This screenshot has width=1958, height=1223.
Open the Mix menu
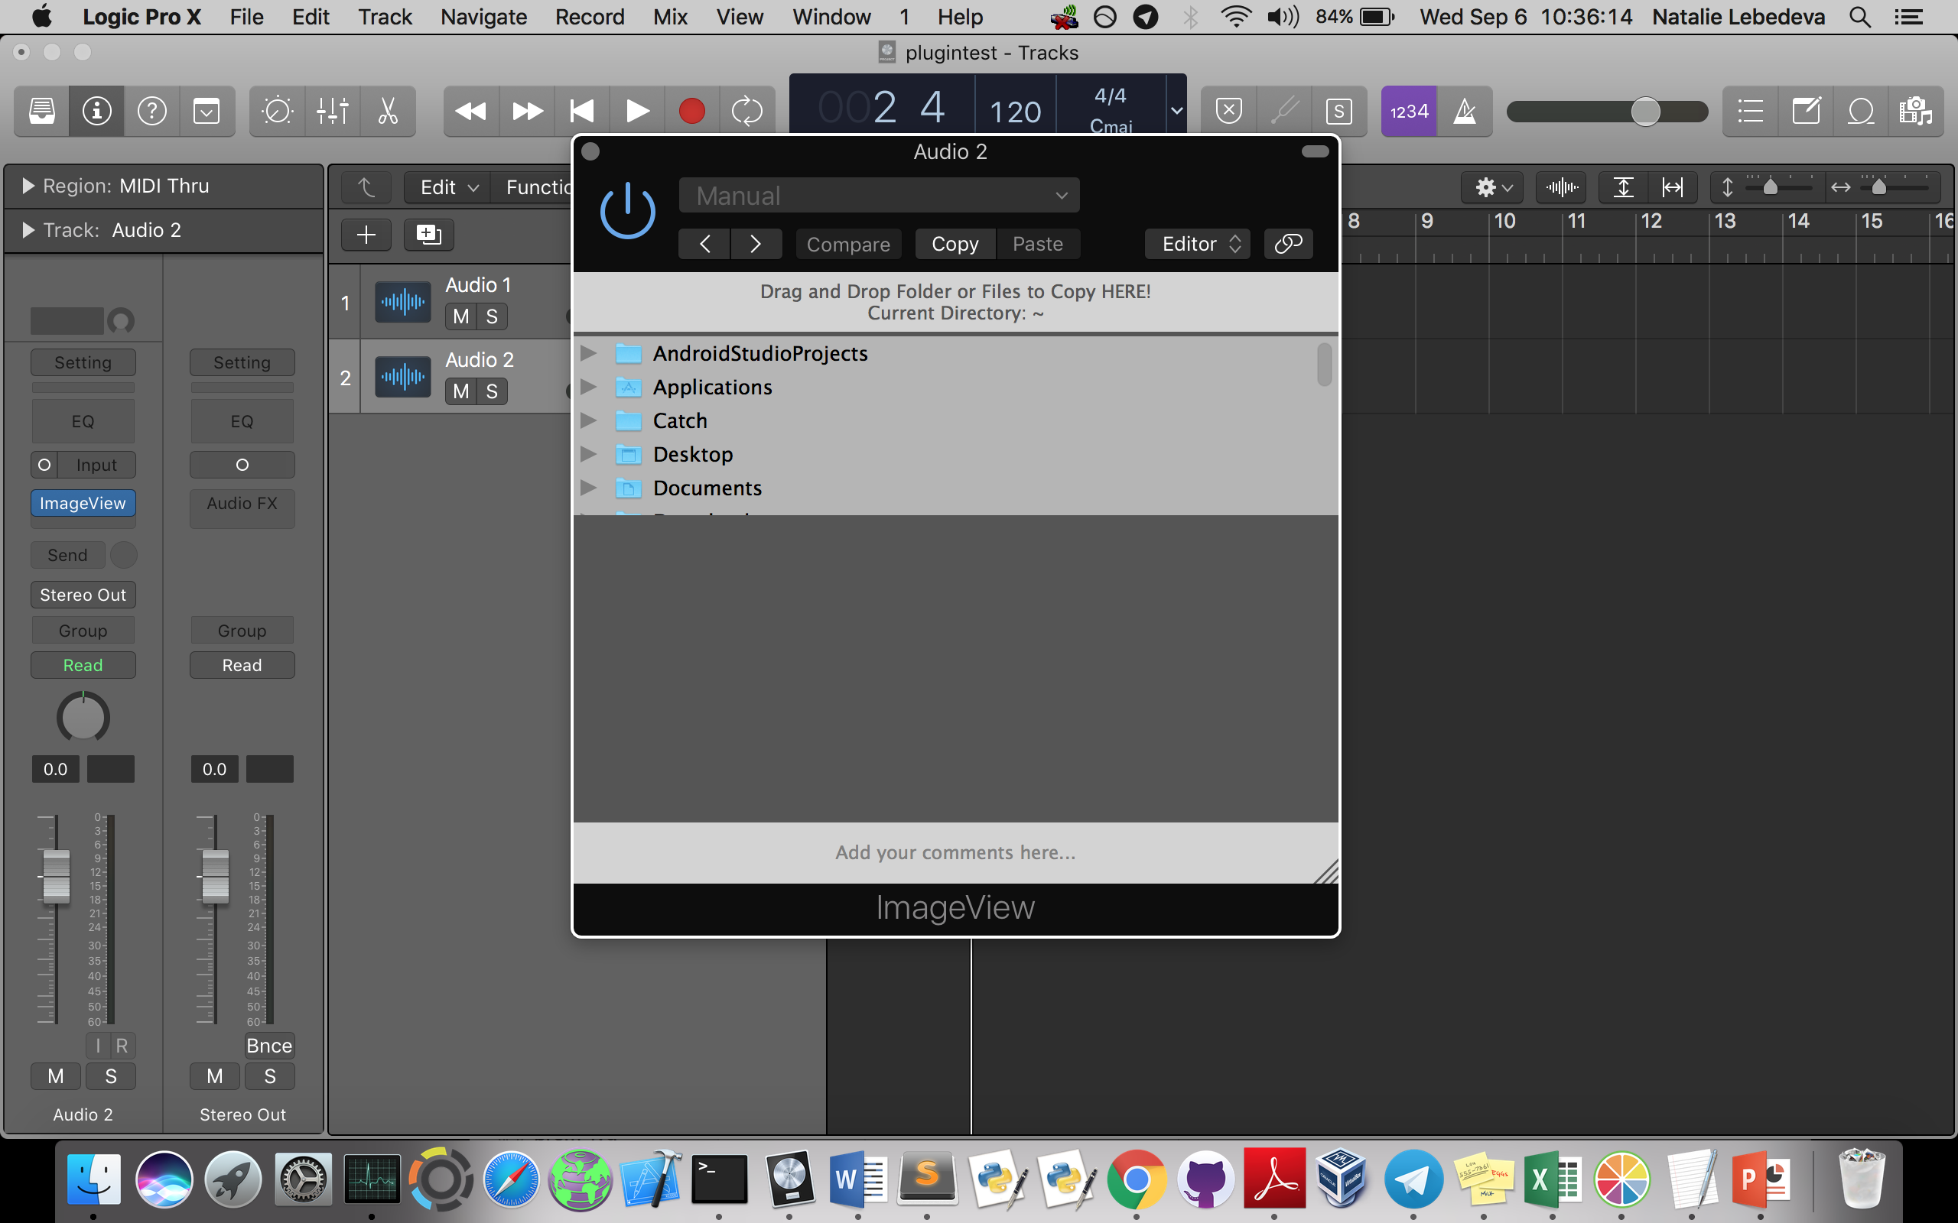[x=669, y=17]
